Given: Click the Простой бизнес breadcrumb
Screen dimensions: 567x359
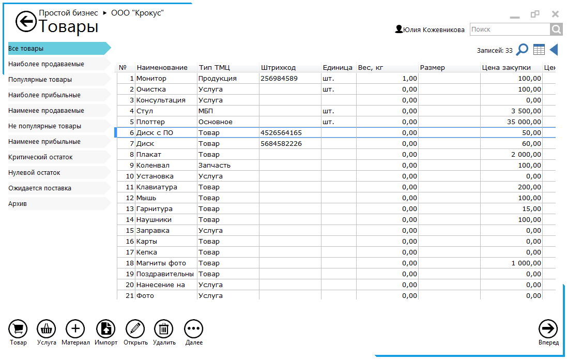Looking at the screenshot, I should click(x=68, y=13).
